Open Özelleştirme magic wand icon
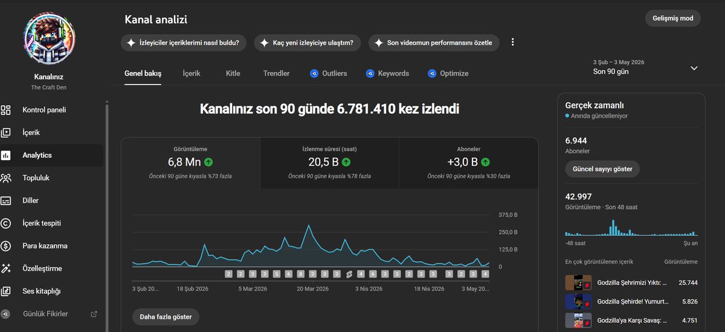This screenshot has width=725, height=332. tap(6, 269)
